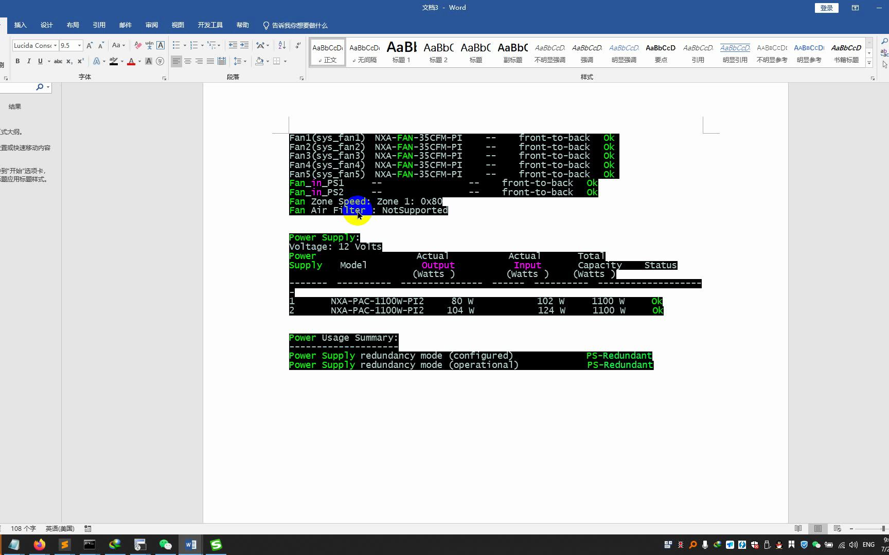Image resolution: width=889 pixels, height=555 pixels.
Task: Open the Change Case (Aa) dropdown
Action: 119,45
